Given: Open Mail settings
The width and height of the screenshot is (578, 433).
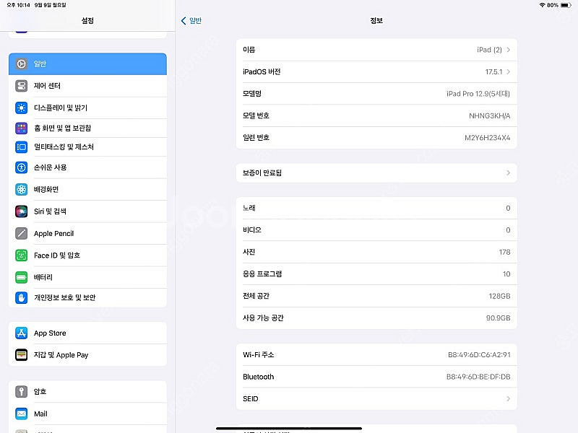Looking at the screenshot, I should 87,414.
